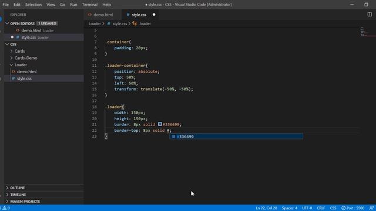The image size is (376, 211).
Task: Click the #336699 color swatch on line 21
Action: pos(160,124)
